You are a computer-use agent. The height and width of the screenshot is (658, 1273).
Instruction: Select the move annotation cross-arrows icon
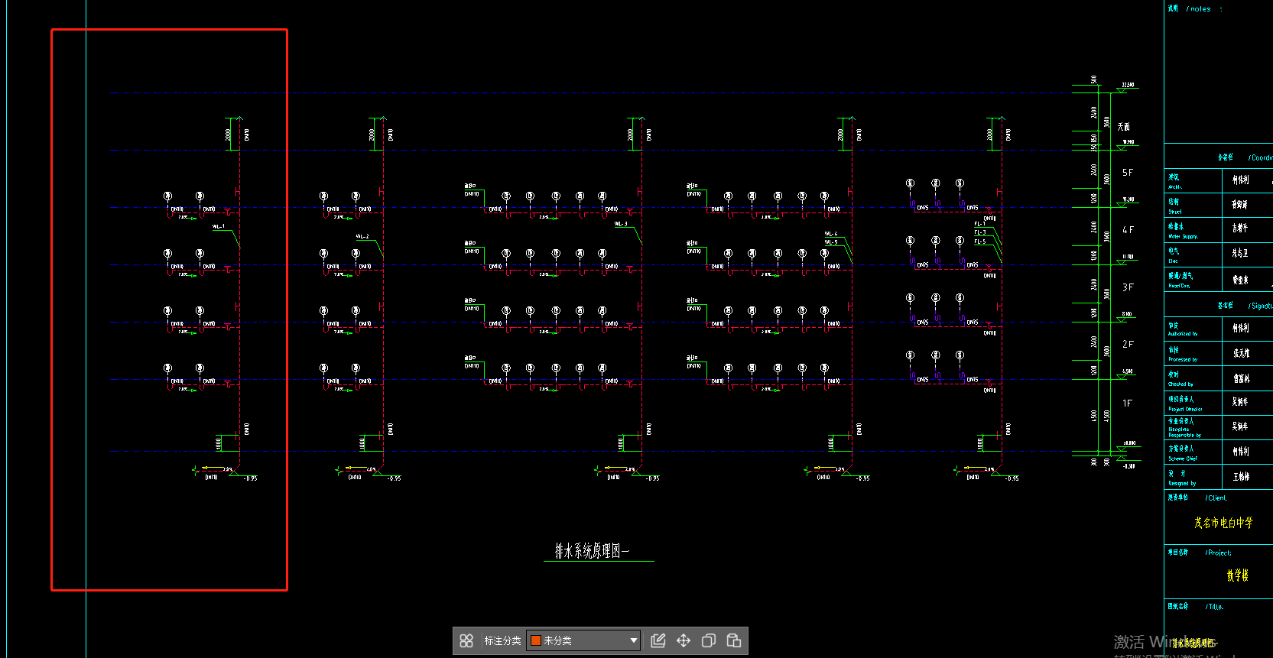(684, 640)
